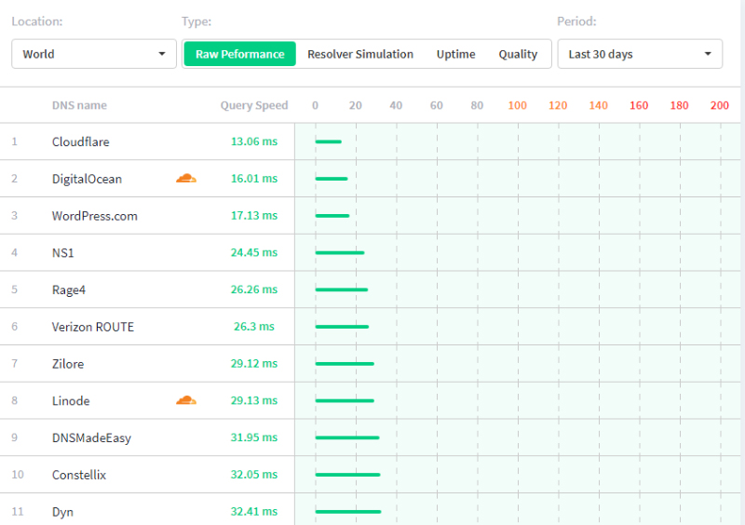Viewport: 745px width, 525px height.
Task: Switch to Resolver Simulation tab
Action: click(x=360, y=54)
